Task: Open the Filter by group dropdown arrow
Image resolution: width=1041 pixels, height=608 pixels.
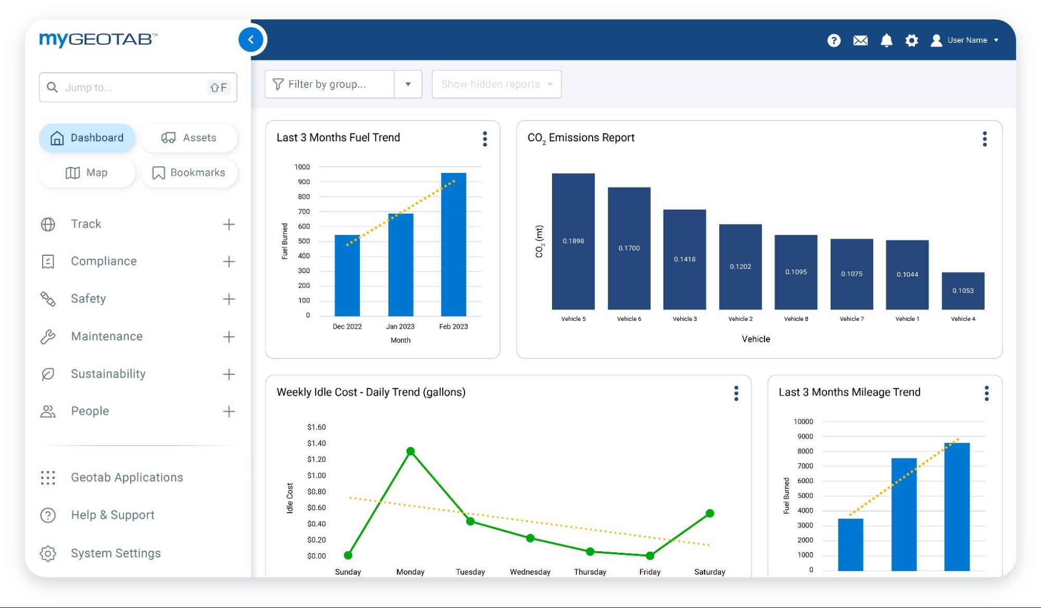Action: click(408, 84)
